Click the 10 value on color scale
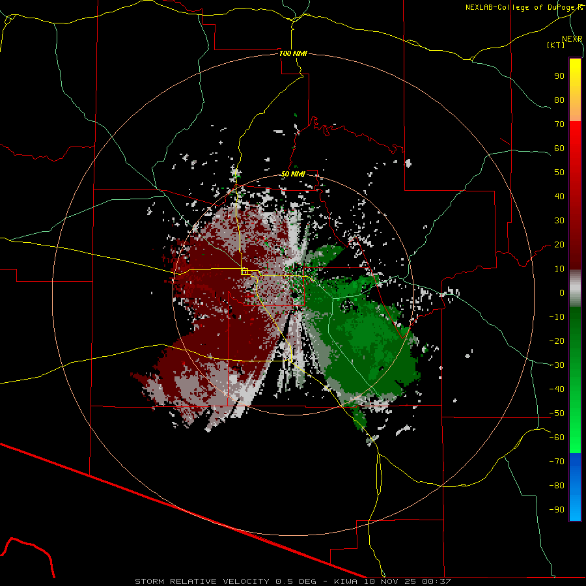 [559, 269]
